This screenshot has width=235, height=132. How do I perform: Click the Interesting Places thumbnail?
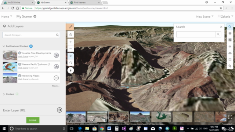tap(10, 78)
